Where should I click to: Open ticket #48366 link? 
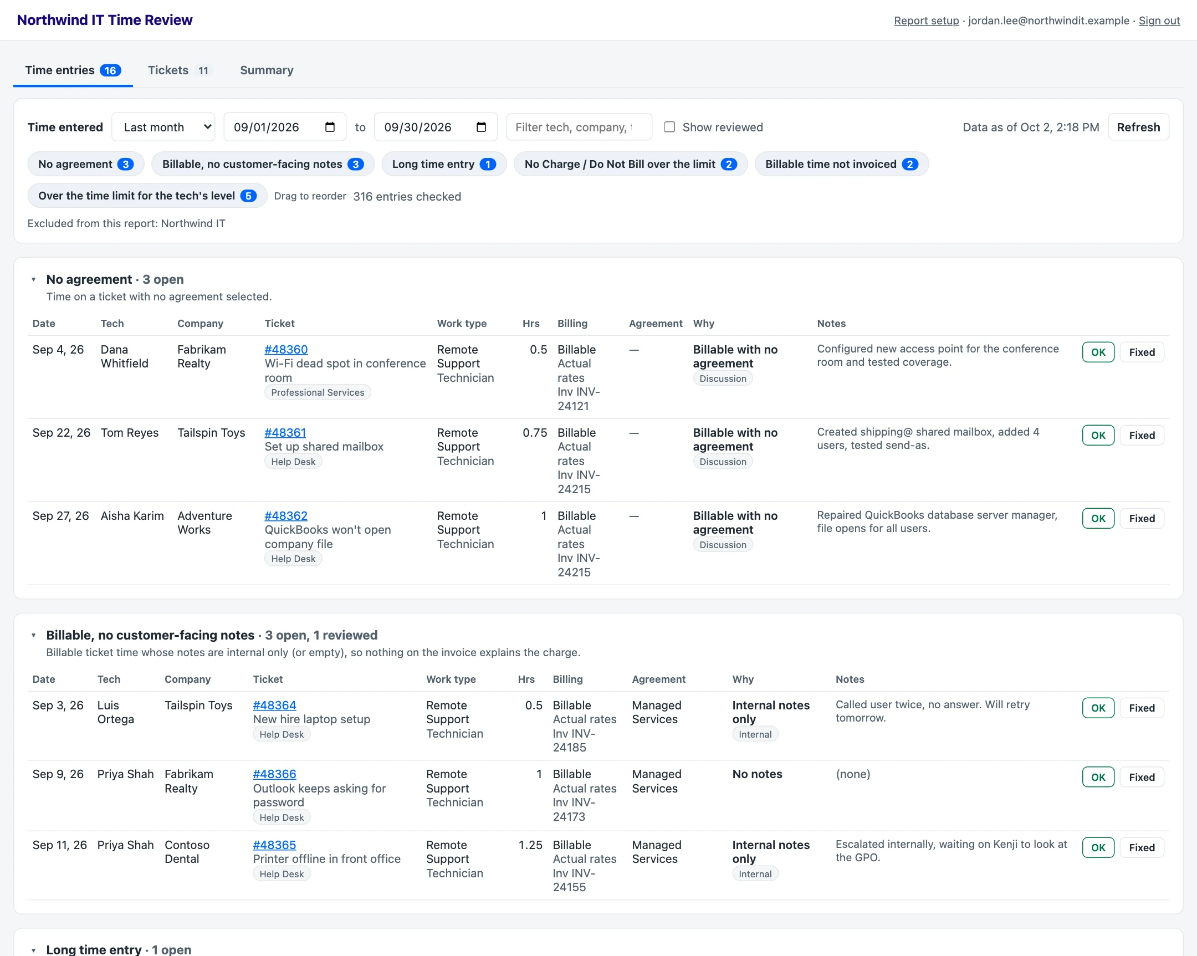click(274, 774)
